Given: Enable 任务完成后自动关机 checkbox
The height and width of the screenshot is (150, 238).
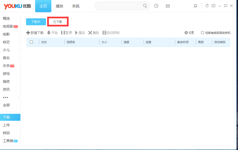Looking at the screenshot, I should (x=202, y=33).
